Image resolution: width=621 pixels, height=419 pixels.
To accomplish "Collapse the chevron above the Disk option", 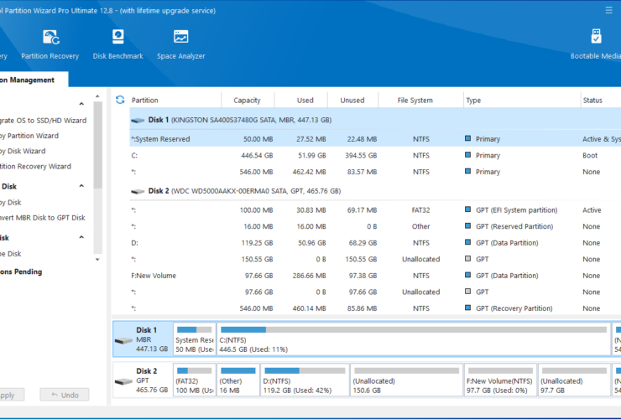I will pyautogui.click(x=81, y=237).
